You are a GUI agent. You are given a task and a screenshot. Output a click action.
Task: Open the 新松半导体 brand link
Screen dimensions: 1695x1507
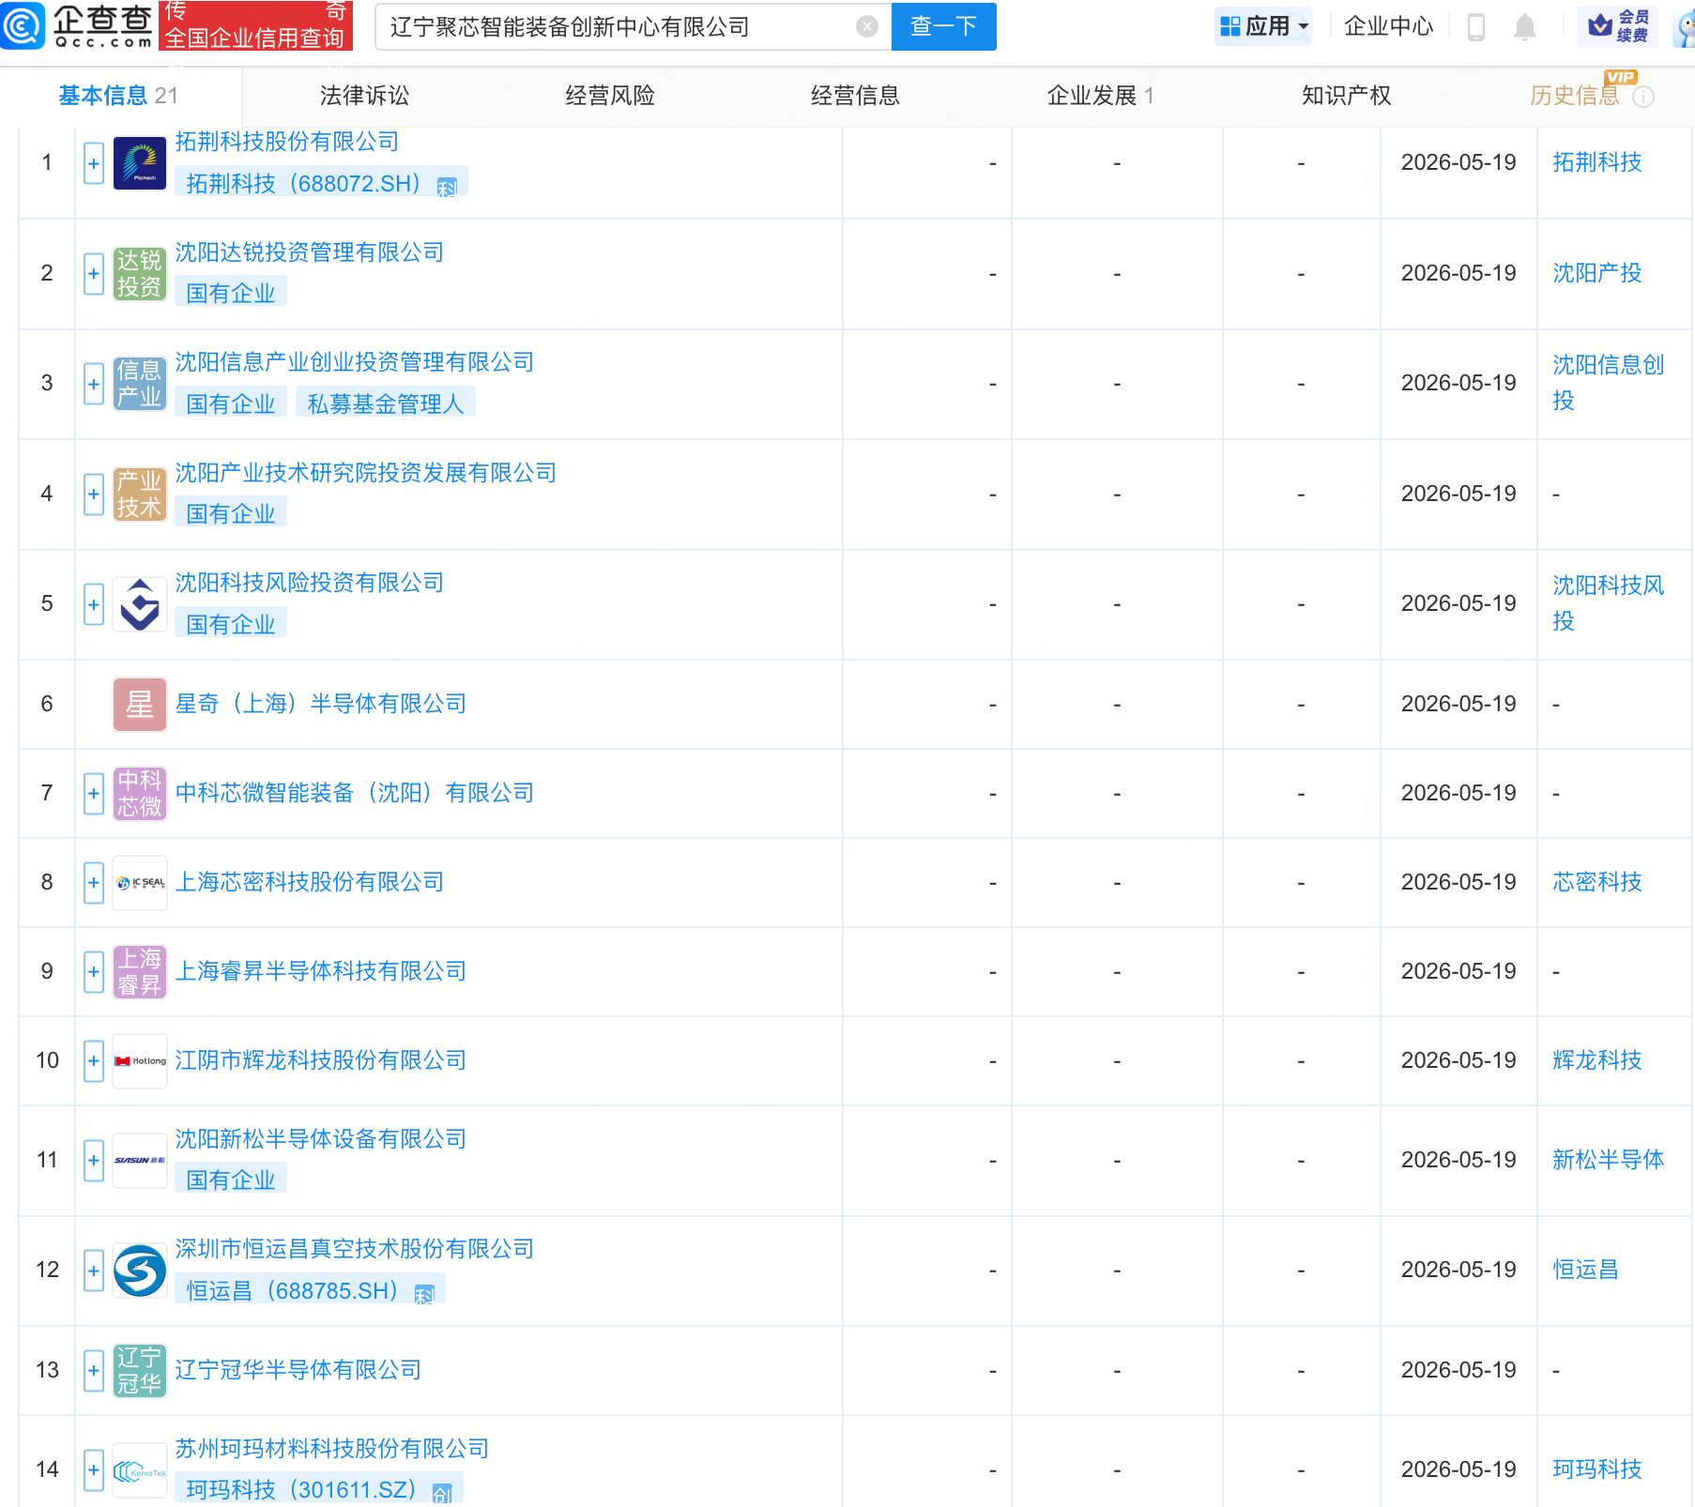pos(1609,1160)
